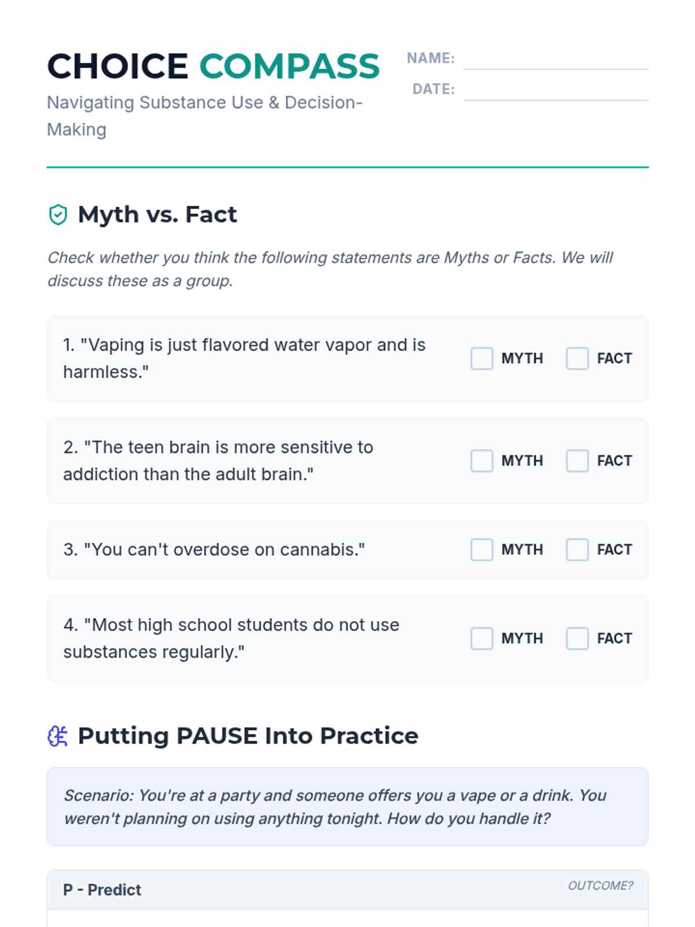Click the brain icon beside Putting PAUSE Into Practice
The height and width of the screenshot is (927, 695).
pyautogui.click(x=57, y=736)
